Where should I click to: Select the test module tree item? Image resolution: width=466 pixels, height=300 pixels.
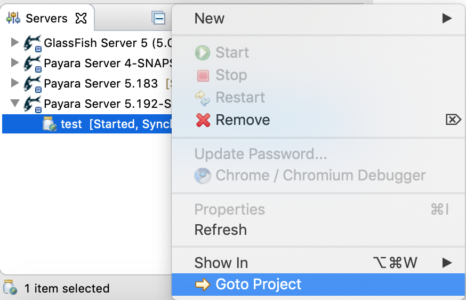click(71, 124)
